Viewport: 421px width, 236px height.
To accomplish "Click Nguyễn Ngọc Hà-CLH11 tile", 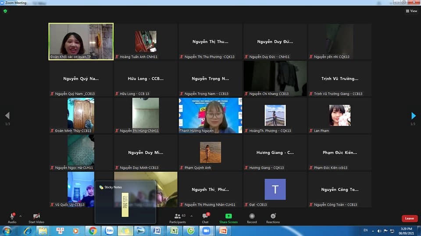I will [81, 152].
